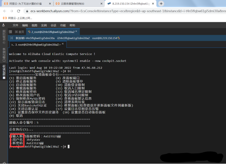Select the 2_root@iZt4n5ffqbw61gi5dmi30aZ session tab
The image size is (226, 164).
point(53,32)
